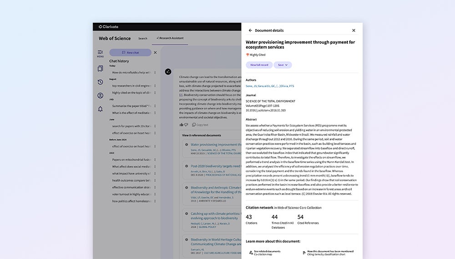Image resolution: width=455 pixels, height=259 pixels.
Task: Start a New chat
Action: pyautogui.click(x=130, y=53)
